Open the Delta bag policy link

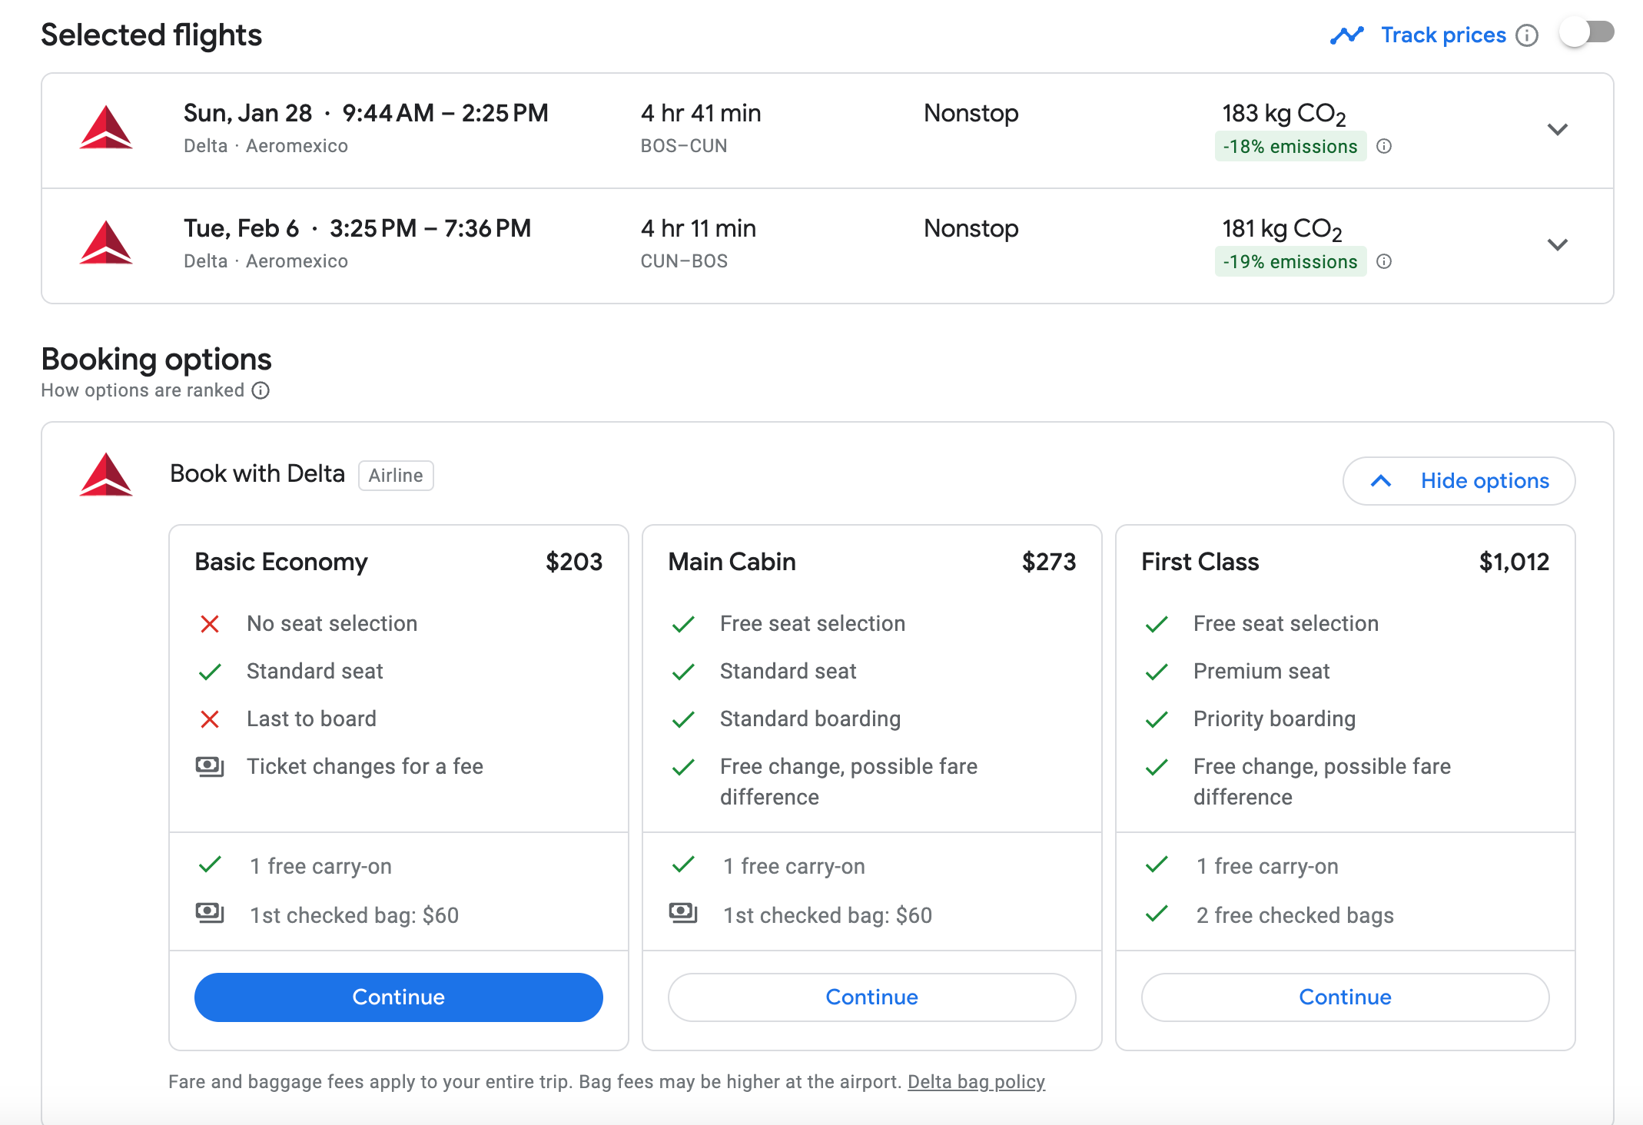[x=976, y=1082]
